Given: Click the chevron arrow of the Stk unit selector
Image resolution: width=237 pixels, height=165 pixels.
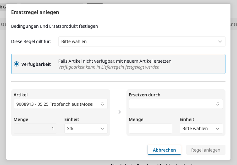Looking at the screenshot, I should coord(102,129).
